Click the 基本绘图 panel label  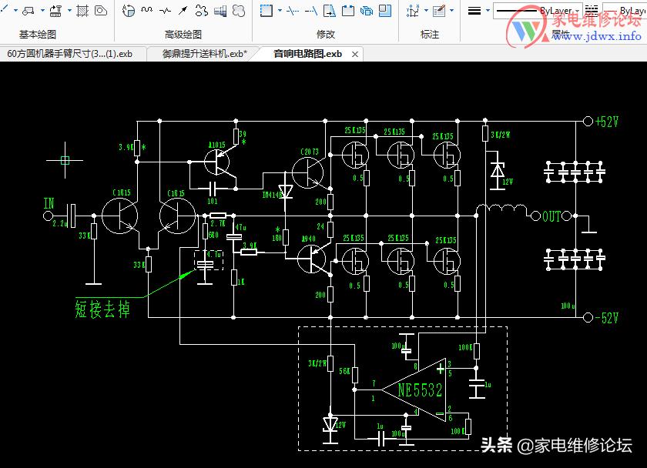tap(38, 35)
